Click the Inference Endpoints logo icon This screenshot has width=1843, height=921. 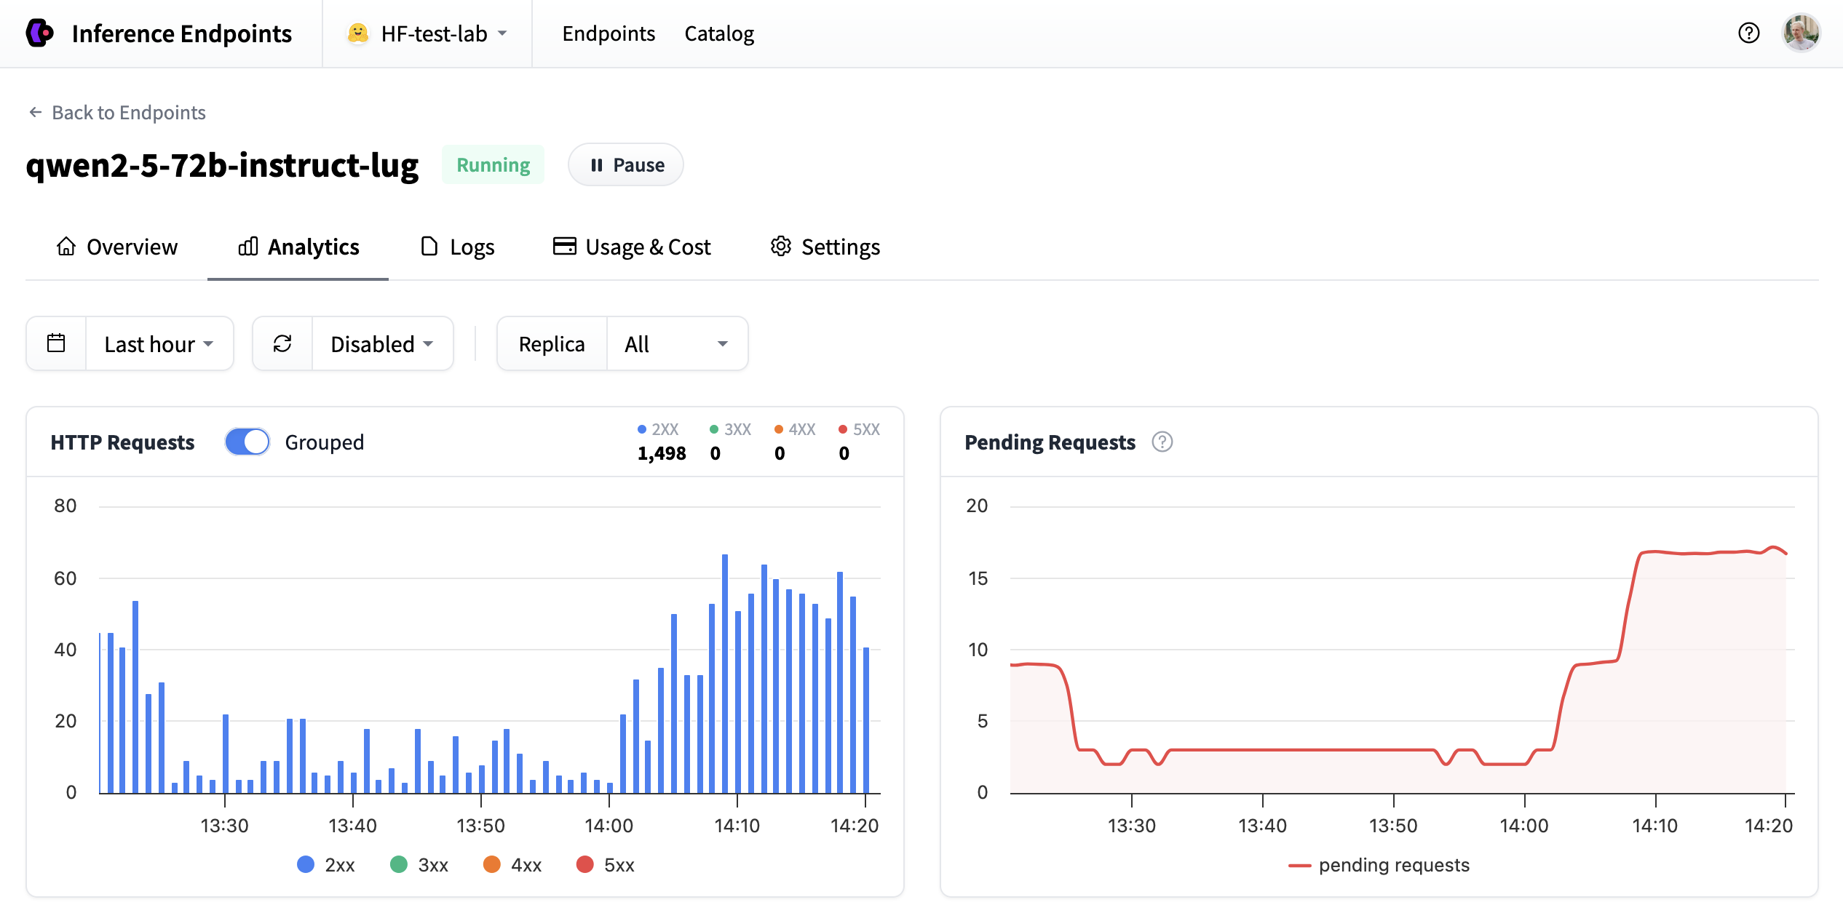(x=40, y=33)
